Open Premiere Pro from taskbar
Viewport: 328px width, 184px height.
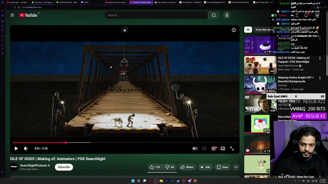point(167,181)
